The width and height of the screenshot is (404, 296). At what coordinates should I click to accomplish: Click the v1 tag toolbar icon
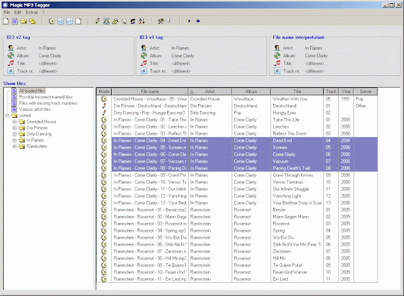(69, 21)
